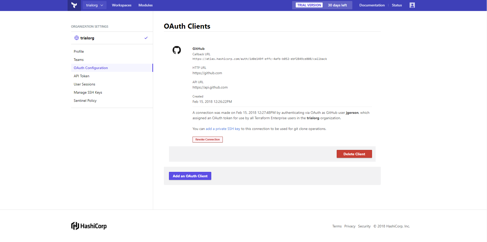Image resolution: width=487 pixels, height=242 pixels.
Task: Open the Security footer link
Action: pyautogui.click(x=364, y=226)
